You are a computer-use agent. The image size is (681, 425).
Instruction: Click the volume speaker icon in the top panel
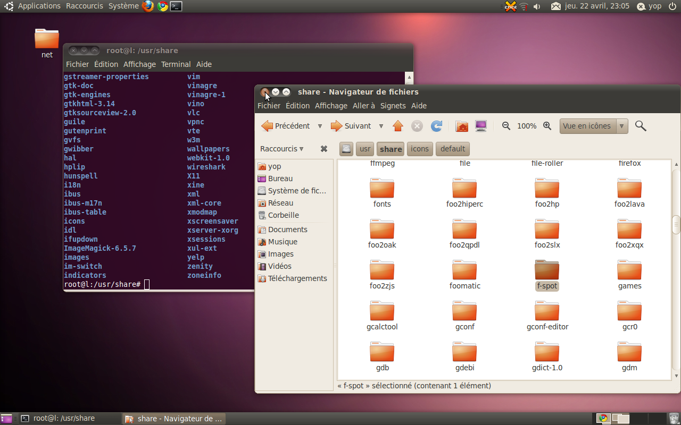click(537, 6)
